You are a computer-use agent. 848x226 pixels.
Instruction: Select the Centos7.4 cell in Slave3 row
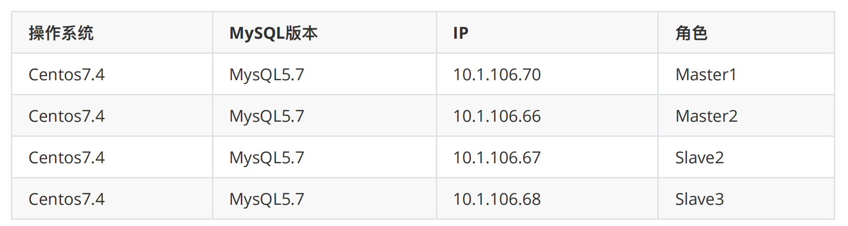(67, 199)
